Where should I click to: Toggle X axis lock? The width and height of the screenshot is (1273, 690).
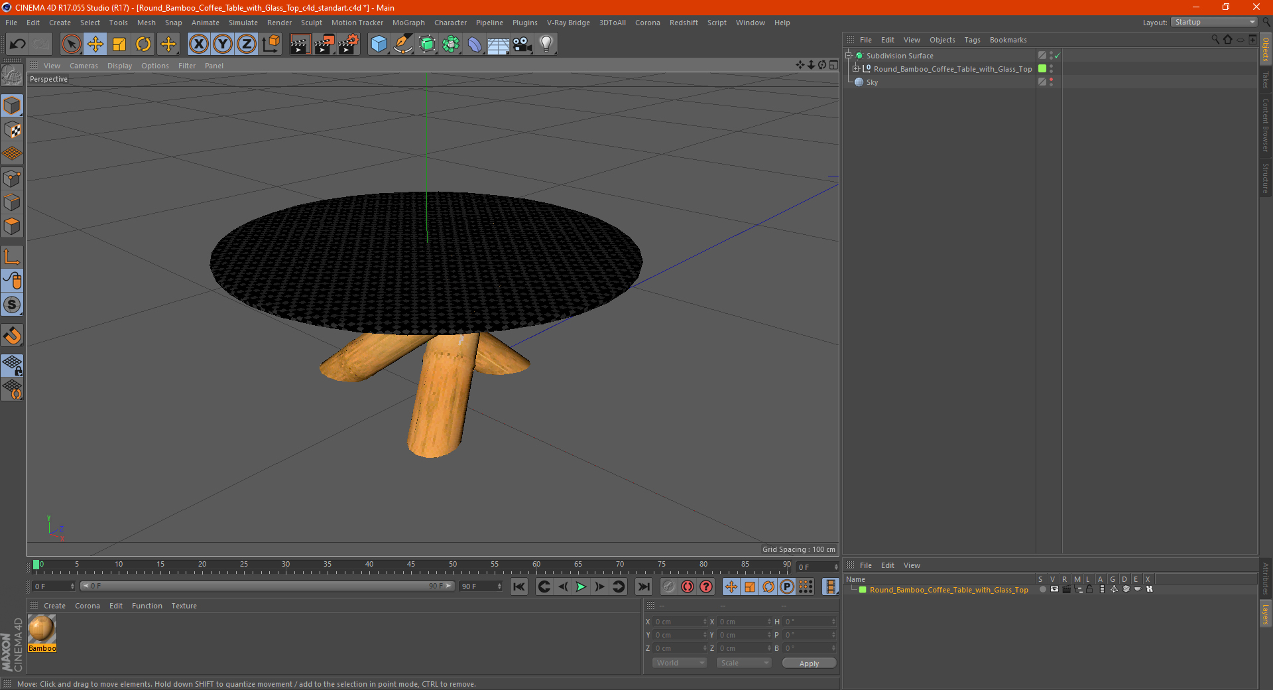click(x=198, y=44)
